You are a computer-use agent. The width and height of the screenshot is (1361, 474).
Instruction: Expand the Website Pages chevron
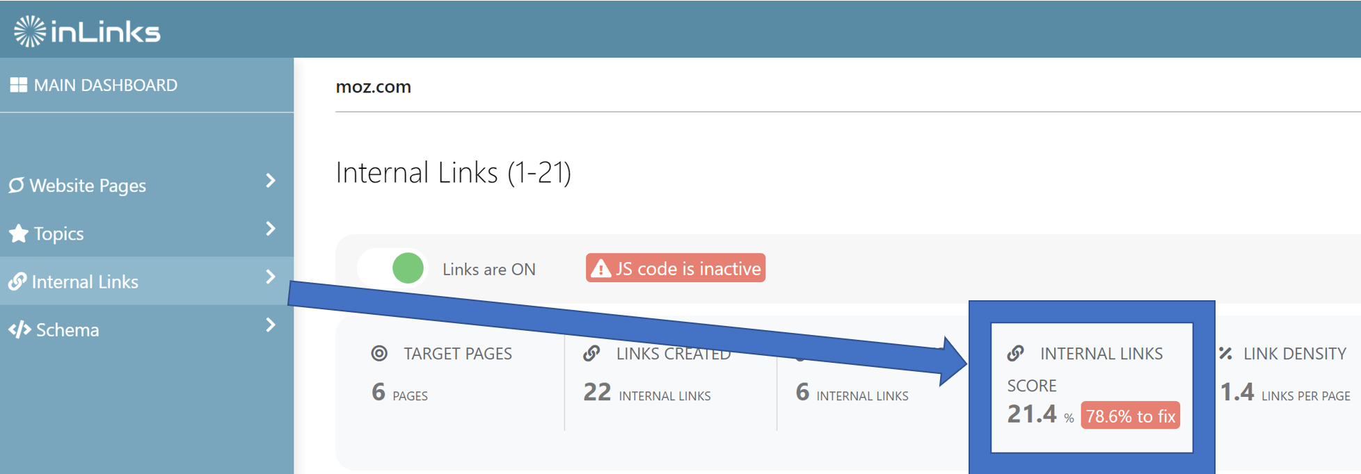pyautogui.click(x=271, y=181)
